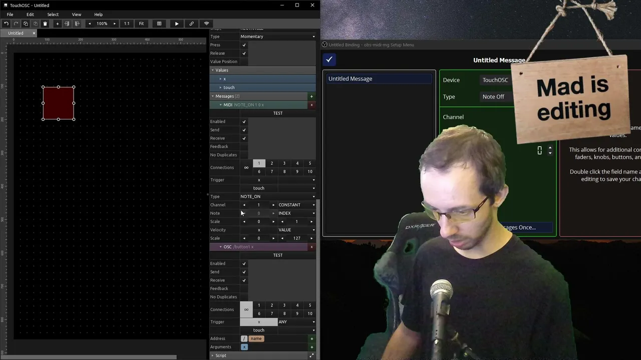This screenshot has height=360, width=641.
Task: Click the plus Add control icon
Action: coord(57,23)
